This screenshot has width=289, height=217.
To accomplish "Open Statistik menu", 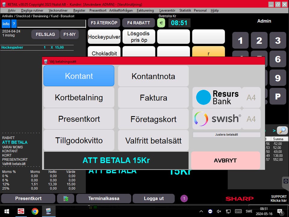I will (x=185, y=11).
